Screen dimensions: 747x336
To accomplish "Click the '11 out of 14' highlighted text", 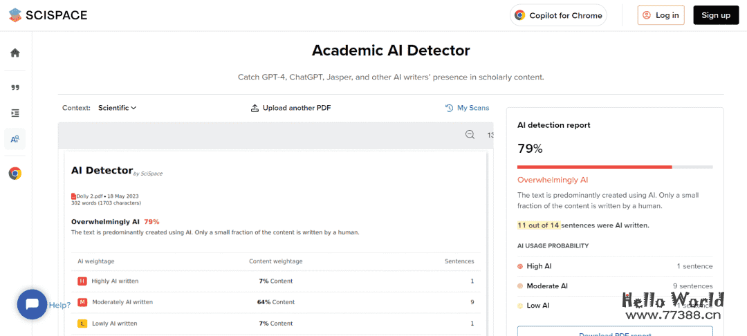I will pos(538,225).
